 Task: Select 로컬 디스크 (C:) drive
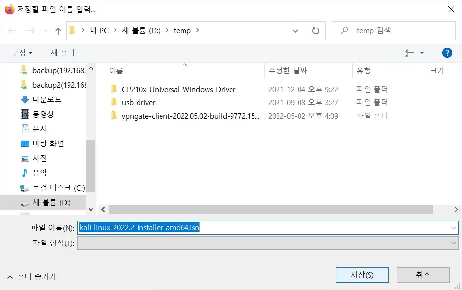coord(52,188)
